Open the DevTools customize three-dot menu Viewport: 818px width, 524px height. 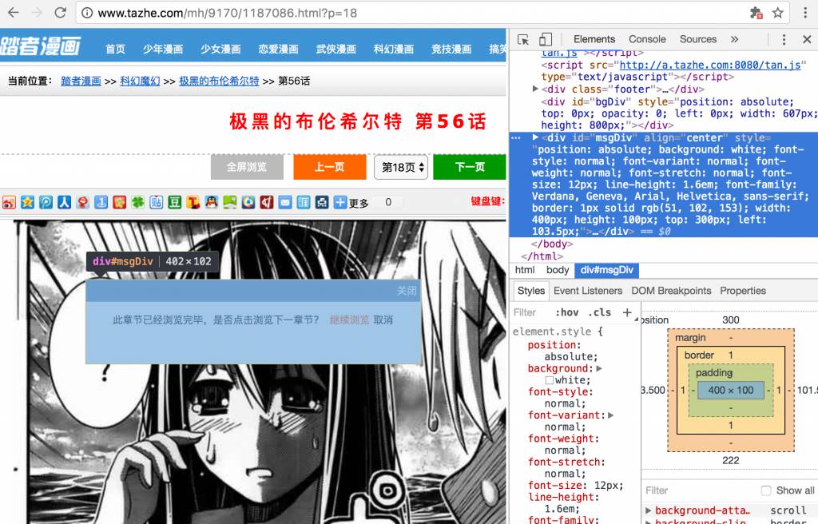click(784, 40)
